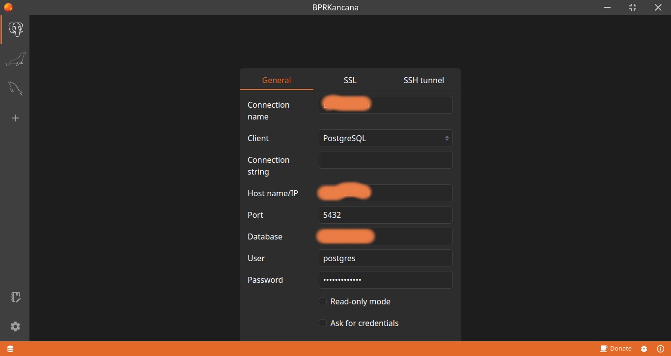Screen dimensions: 671x356
Task: Click the app logo in the title bar
Action: click(x=8, y=7)
